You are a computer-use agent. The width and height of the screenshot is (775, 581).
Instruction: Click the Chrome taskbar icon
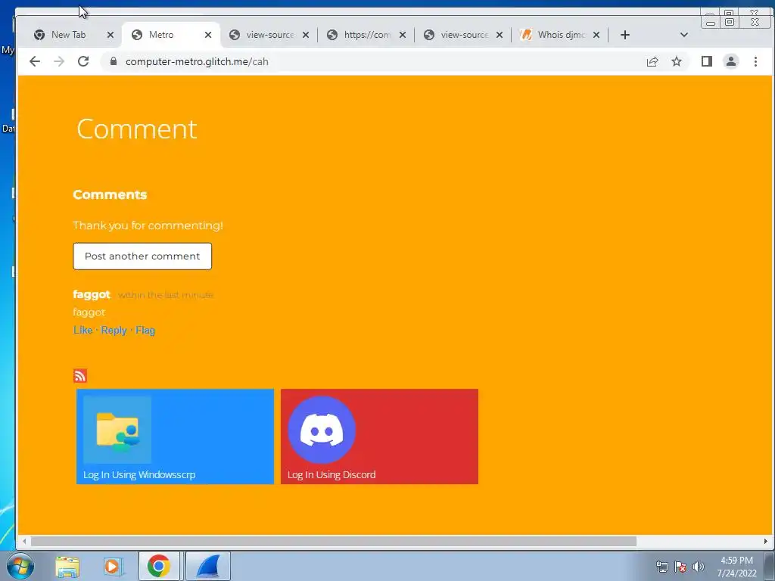[x=159, y=566]
